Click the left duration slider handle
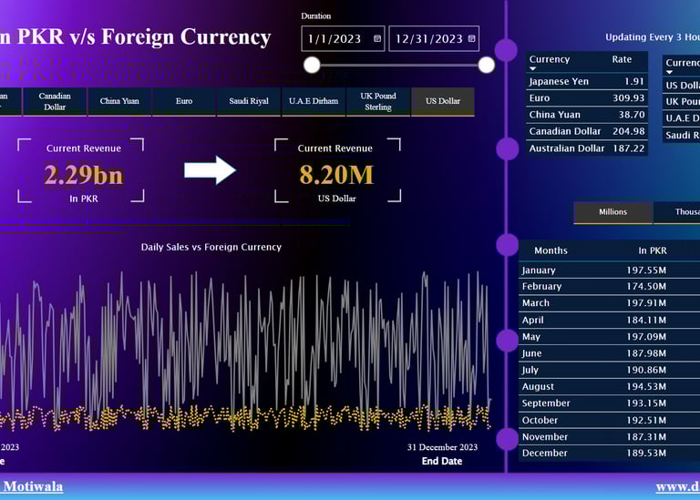The height and width of the screenshot is (500, 700). (x=312, y=65)
